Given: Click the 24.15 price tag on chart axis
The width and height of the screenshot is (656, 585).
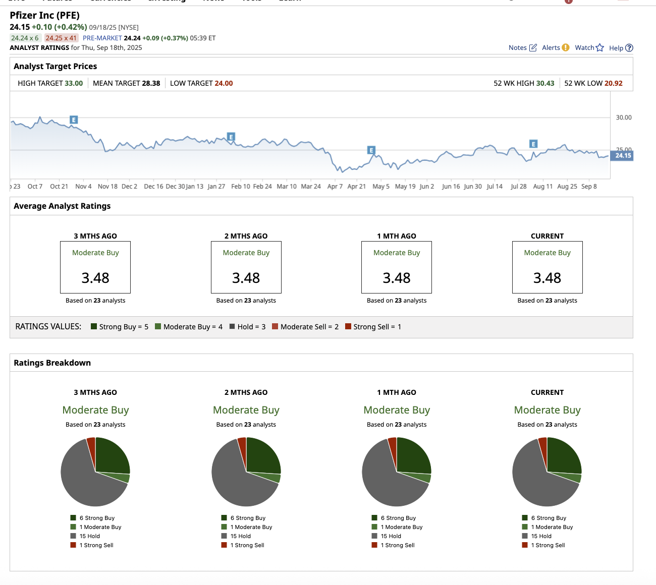Looking at the screenshot, I should point(623,156).
